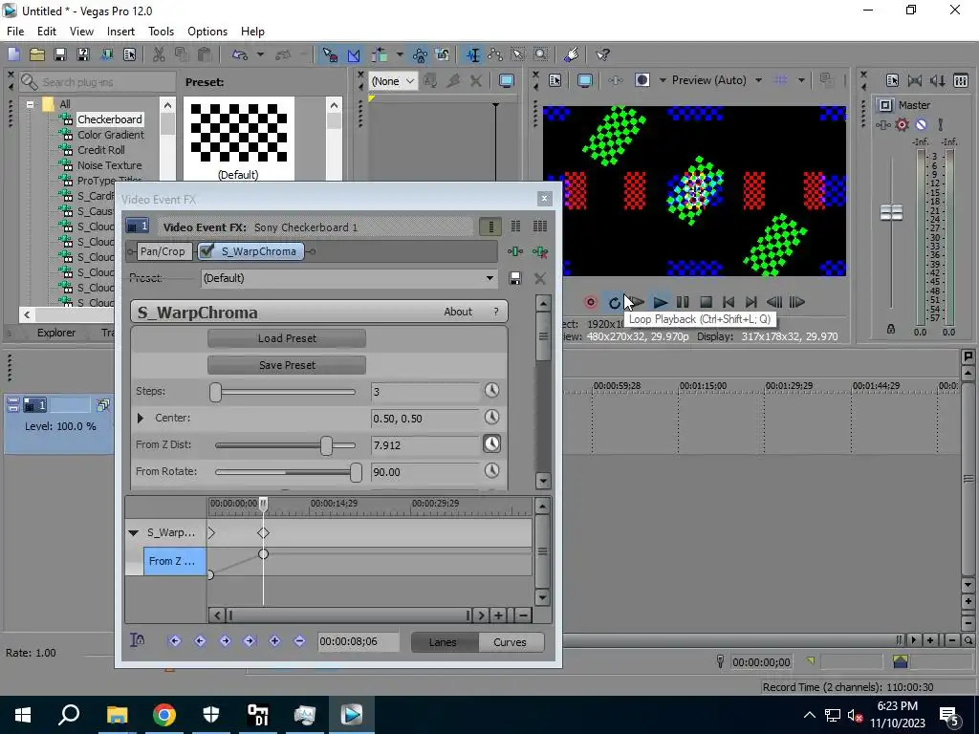Open the Tools menu
Image resolution: width=979 pixels, height=734 pixels.
tap(161, 32)
